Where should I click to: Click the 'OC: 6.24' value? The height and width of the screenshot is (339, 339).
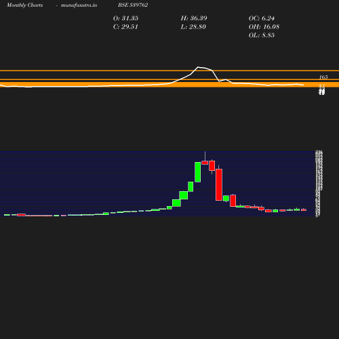(262, 18)
